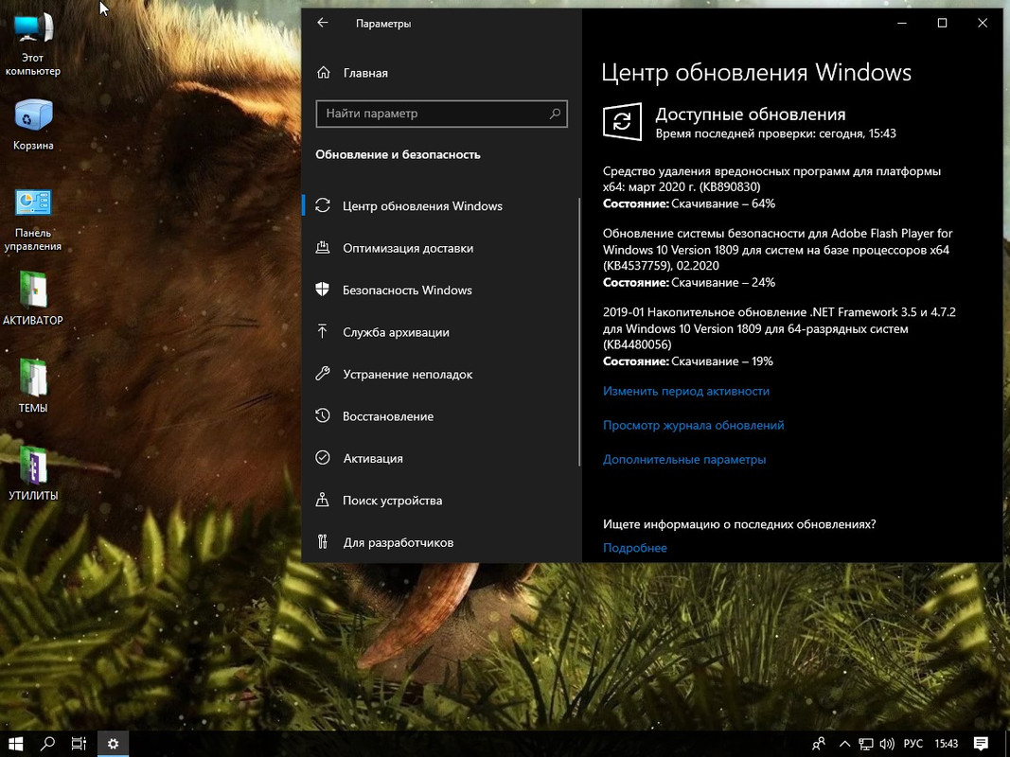
Task: Select Adobe Flash Player KB4537759 update text
Action: pyautogui.click(x=777, y=249)
